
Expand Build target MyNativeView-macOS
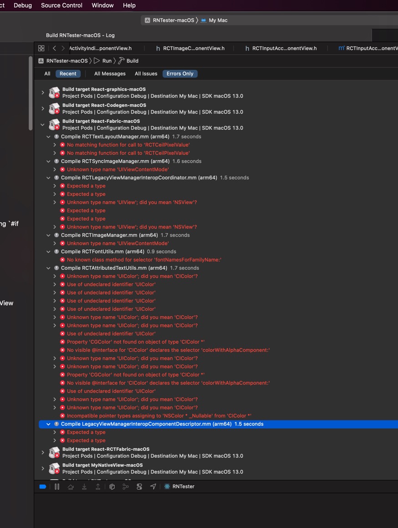pyautogui.click(x=43, y=468)
